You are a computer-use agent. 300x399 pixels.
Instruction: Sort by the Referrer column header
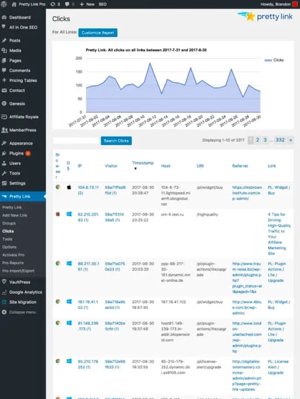tap(240, 166)
